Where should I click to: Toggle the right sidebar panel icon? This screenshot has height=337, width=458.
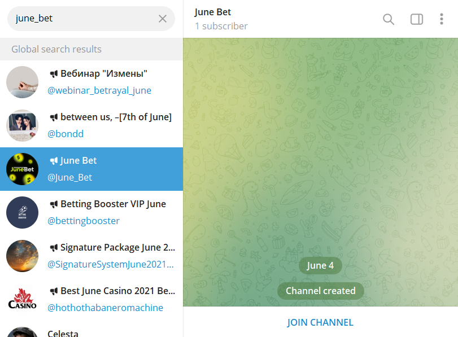point(417,19)
